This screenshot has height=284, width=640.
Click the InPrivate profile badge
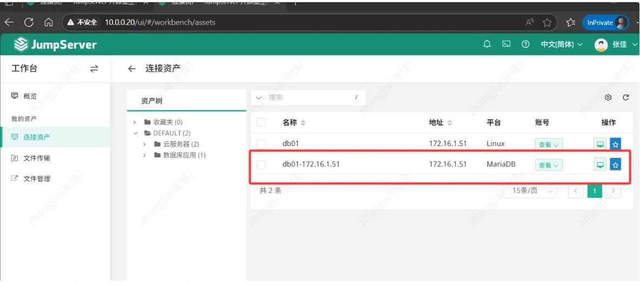[x=605, y=23]
